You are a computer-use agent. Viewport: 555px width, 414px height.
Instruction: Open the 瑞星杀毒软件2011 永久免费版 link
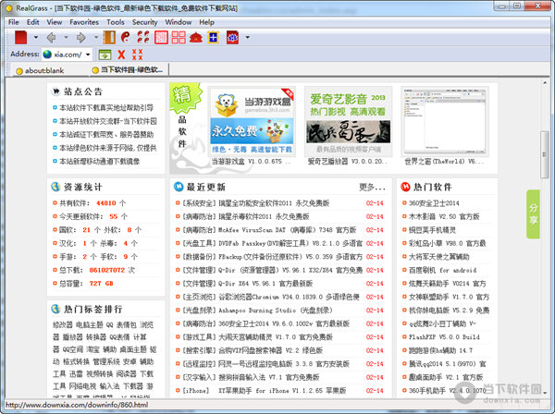(x=264, y=217)
